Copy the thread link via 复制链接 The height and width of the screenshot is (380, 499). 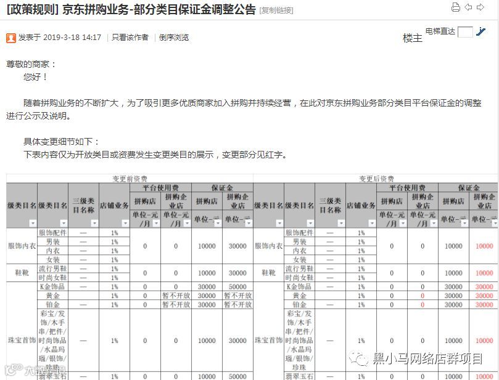tap(276, 10)
